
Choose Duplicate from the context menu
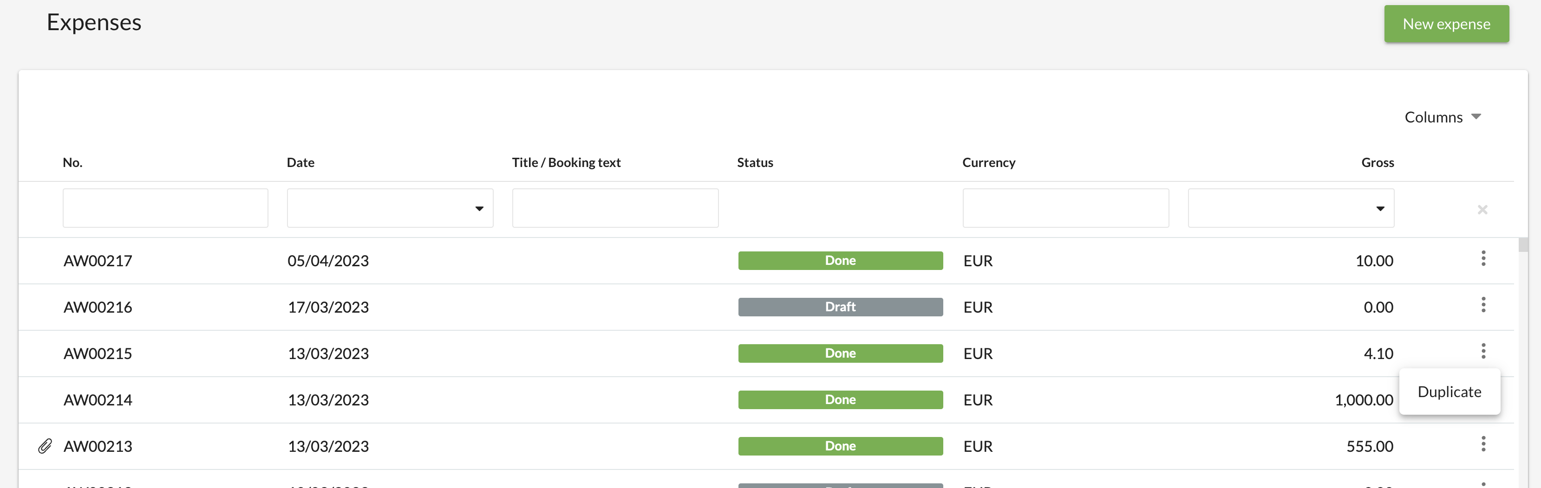[1449, 392]
